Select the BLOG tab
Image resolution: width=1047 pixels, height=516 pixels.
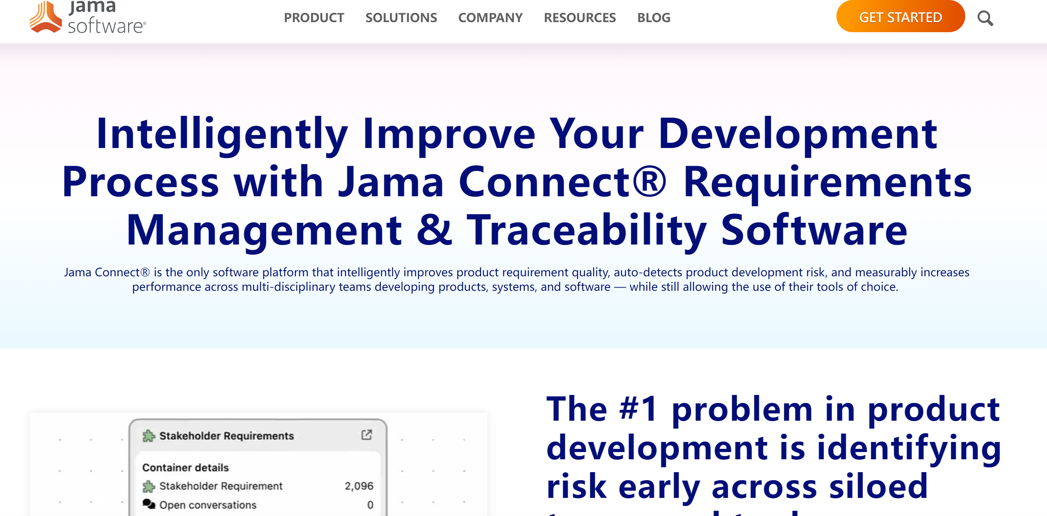(655, 18)
